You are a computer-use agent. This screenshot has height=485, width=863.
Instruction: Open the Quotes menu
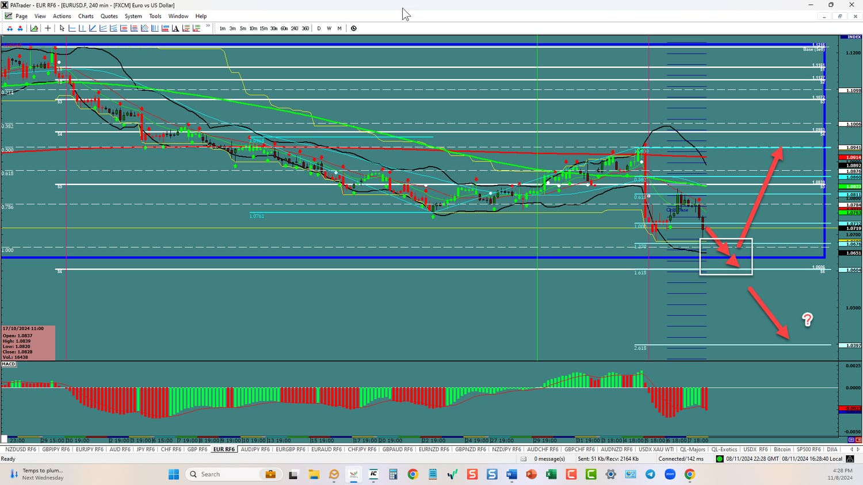tap(109, 16)
